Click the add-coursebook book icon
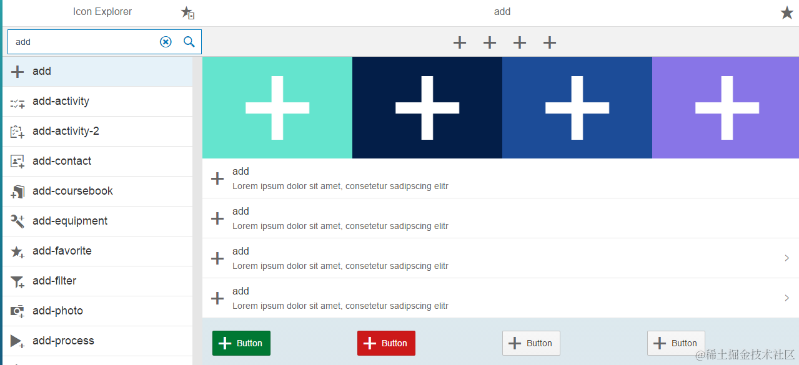This screenshot has width=799, height=365. [17, 192]
